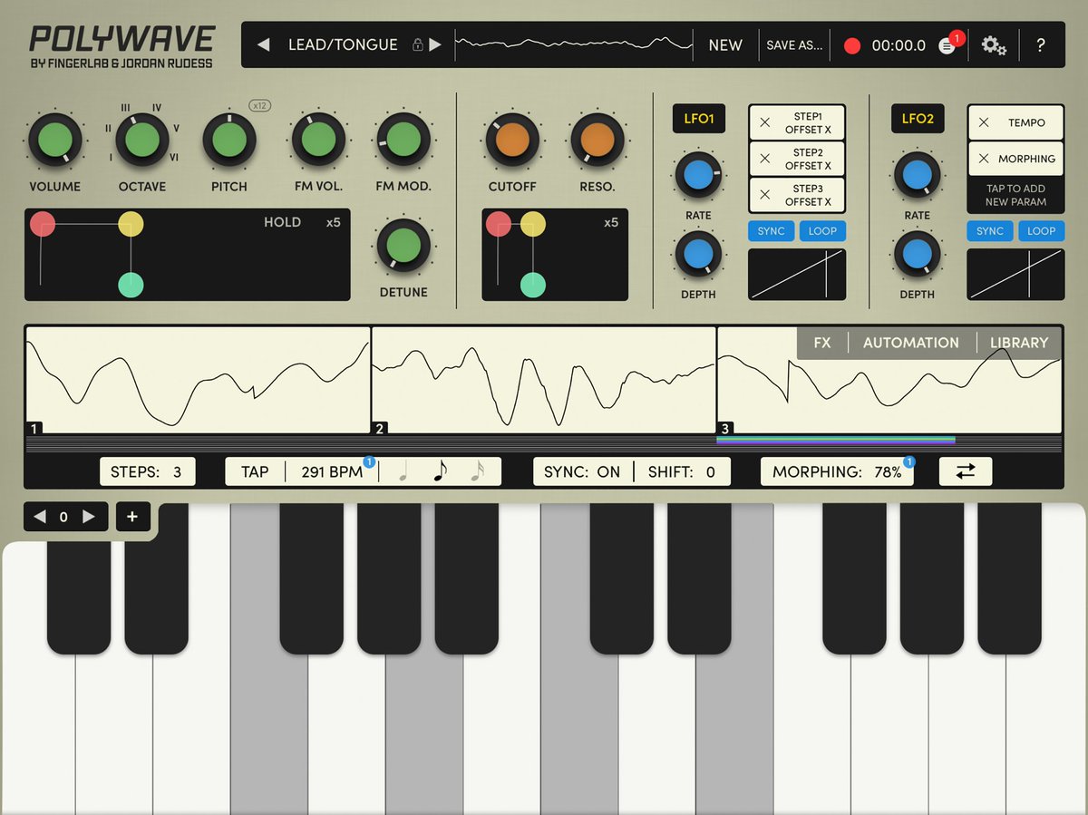Click the RESO. knob
This screenshot has height=815, width=1088.
click(597, 140)
